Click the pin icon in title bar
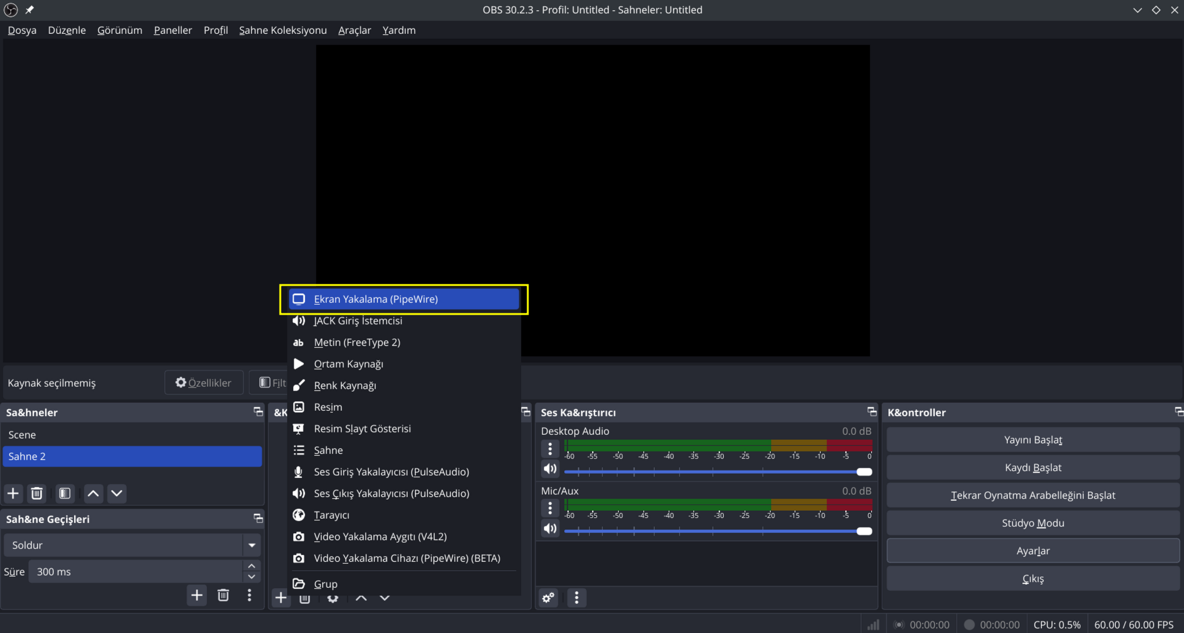This screenshot has height=633, width=1184. click(30, 10)
